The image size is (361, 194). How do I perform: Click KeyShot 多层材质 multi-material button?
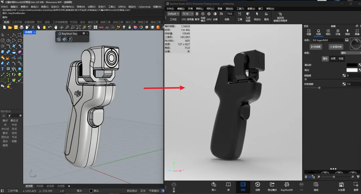pyautogui.click(x=336, y=47)
